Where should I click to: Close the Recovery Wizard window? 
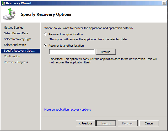(x=164, y=3)
